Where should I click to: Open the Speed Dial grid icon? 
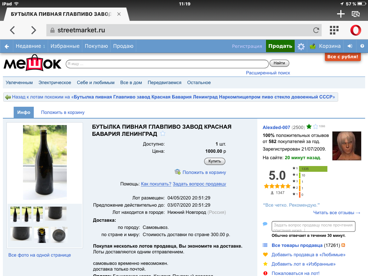click(334, 30)
